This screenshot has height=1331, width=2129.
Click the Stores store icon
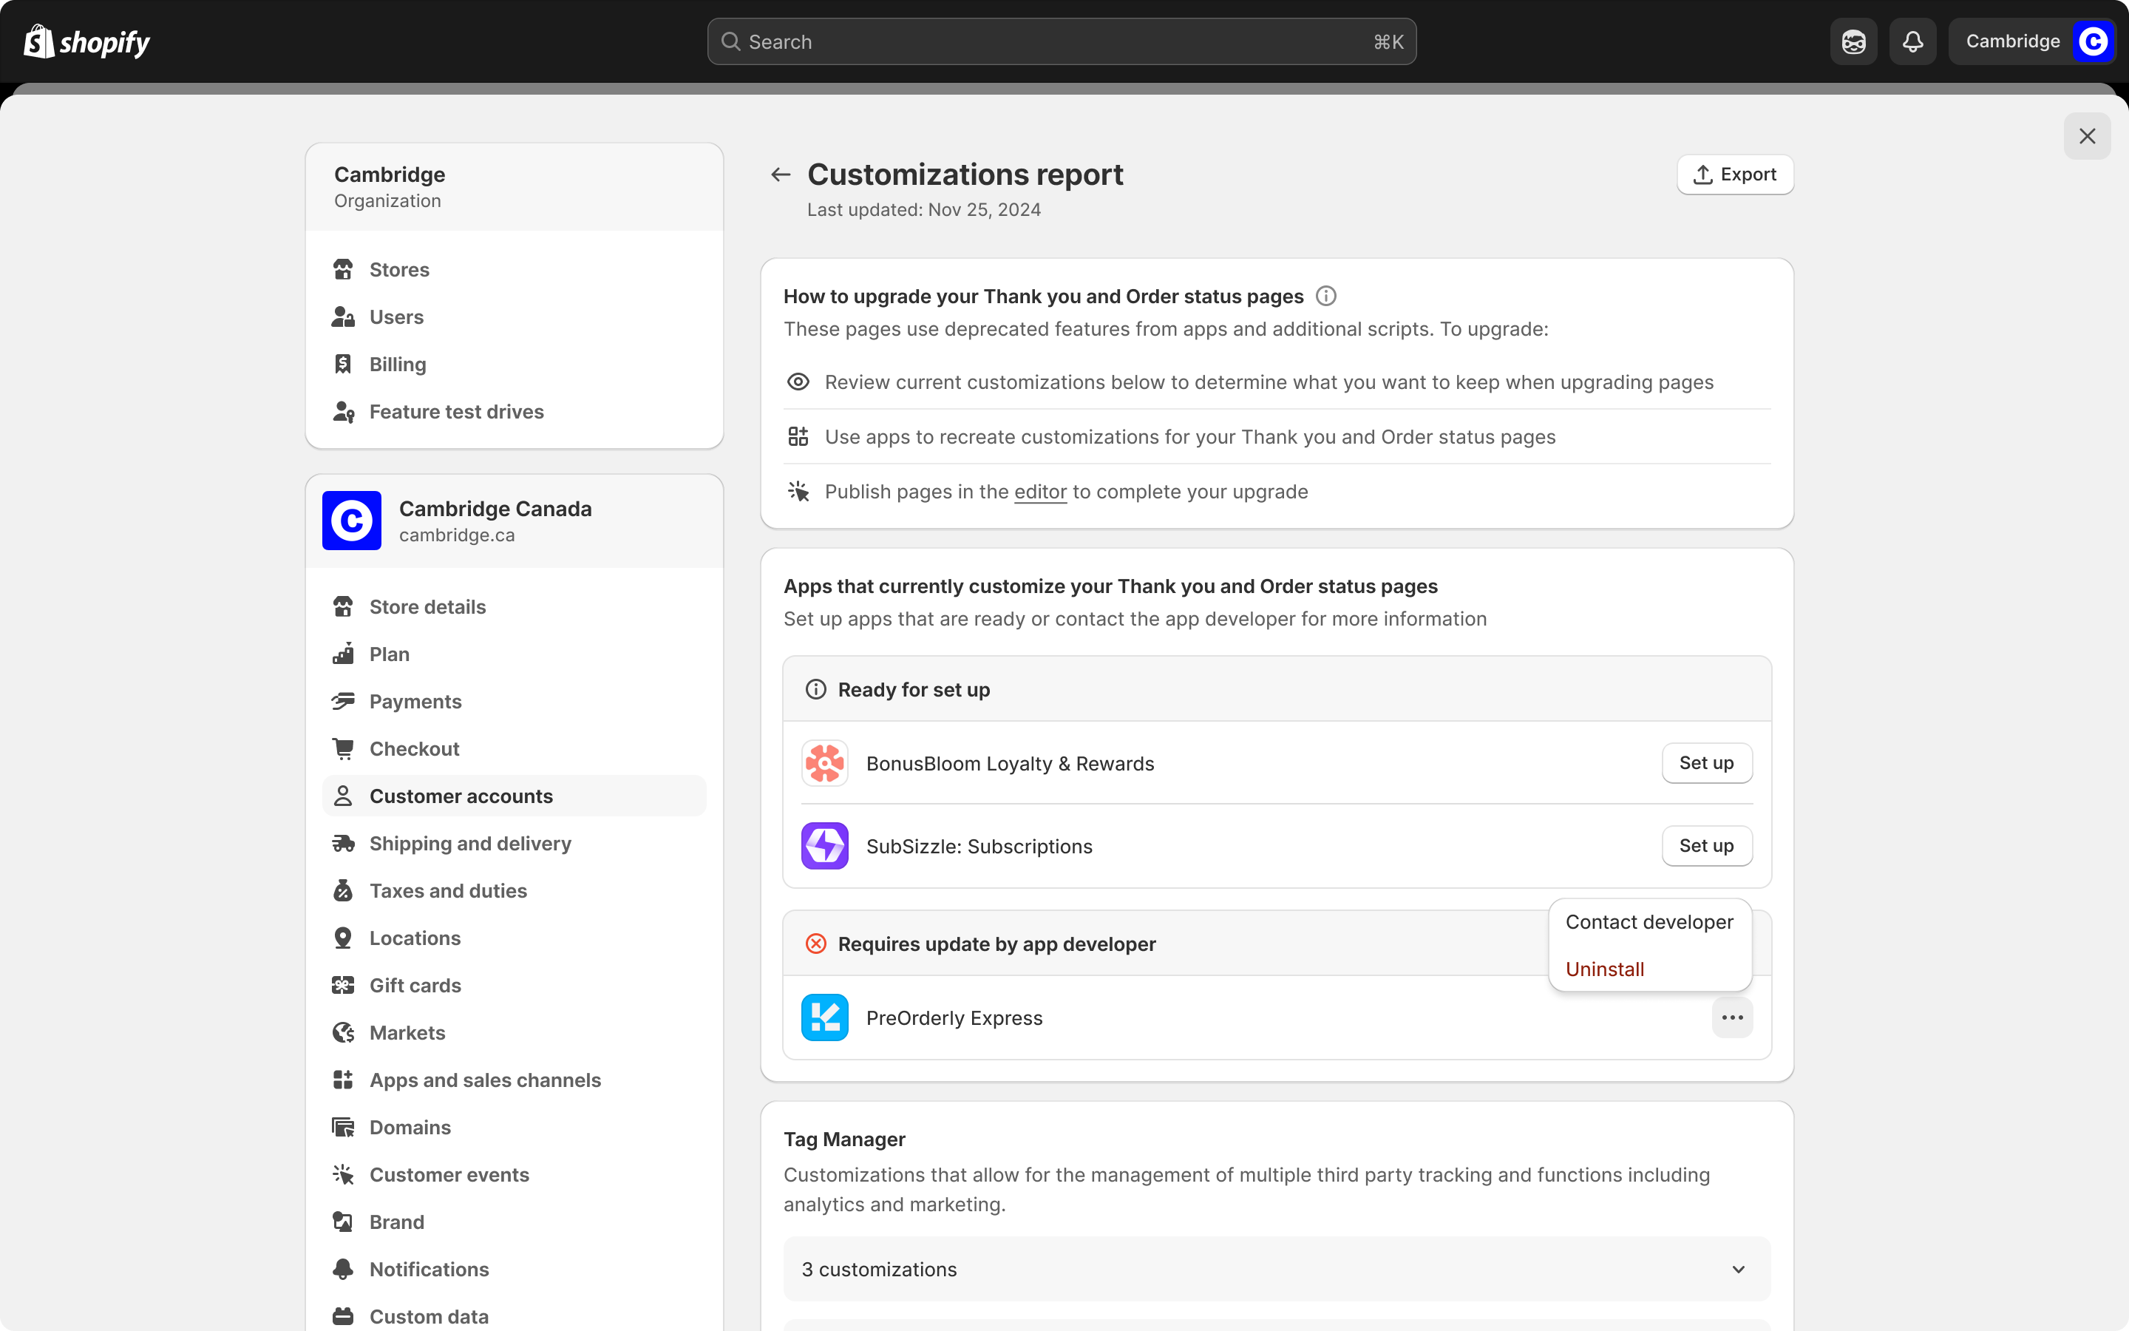[x=343, y=269]
